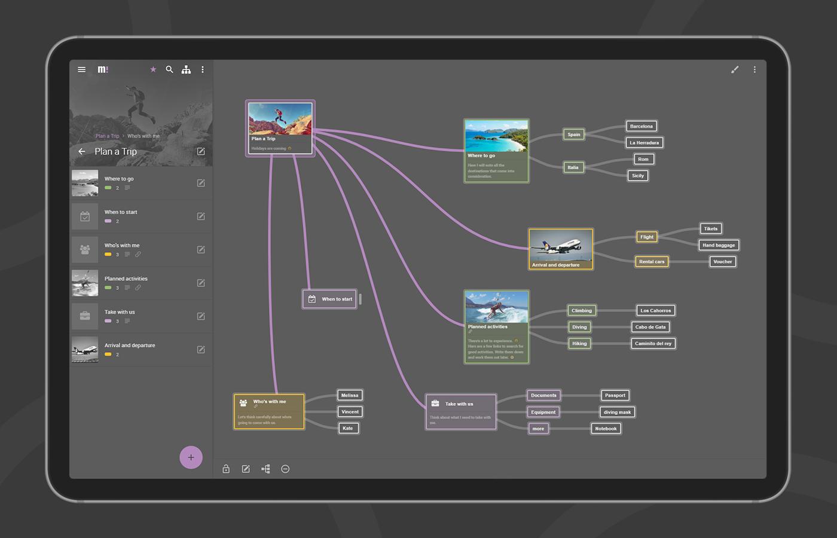Select Who's with me in the sidebar list

[x=141, y=249]
